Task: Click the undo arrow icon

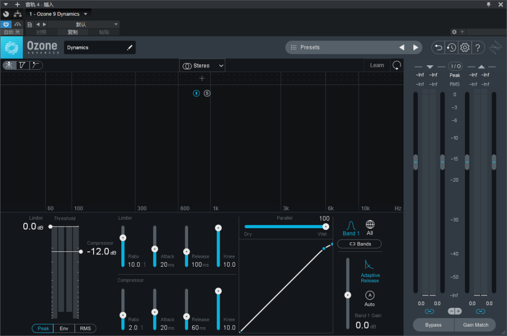Action: tap(438, 48)
